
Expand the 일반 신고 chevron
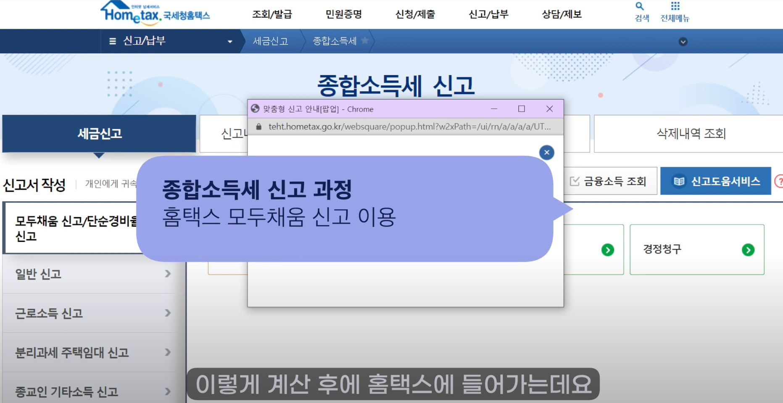168,274
